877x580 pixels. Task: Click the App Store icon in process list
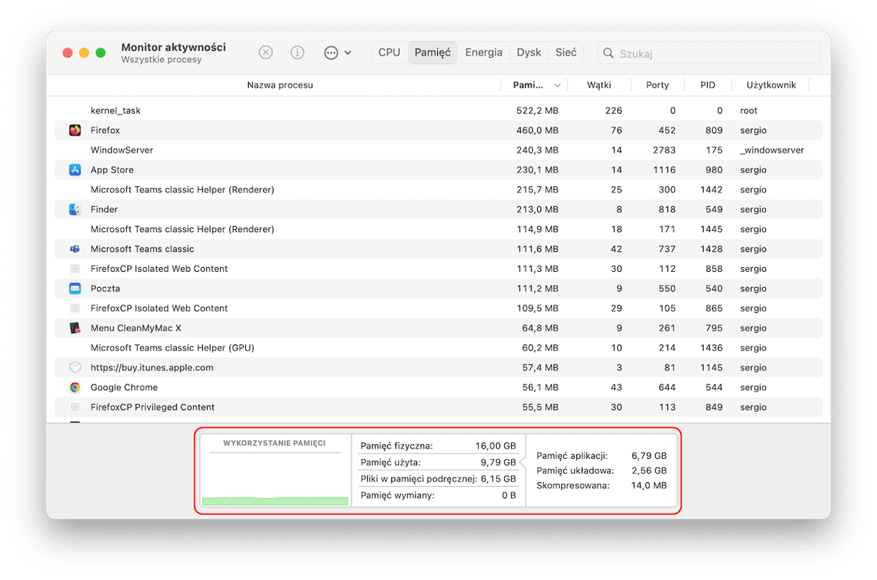click(75, 170)
